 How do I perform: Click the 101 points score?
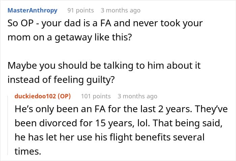tap(96, 96)
